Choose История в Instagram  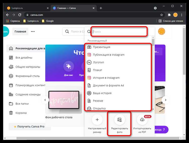point(118,78)
